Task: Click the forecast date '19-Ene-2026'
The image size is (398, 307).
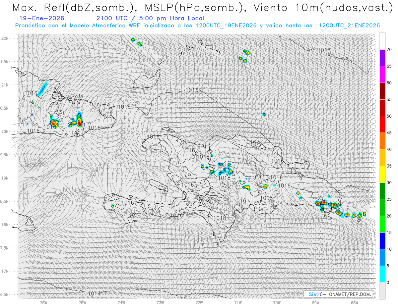Action: [42, 19]
